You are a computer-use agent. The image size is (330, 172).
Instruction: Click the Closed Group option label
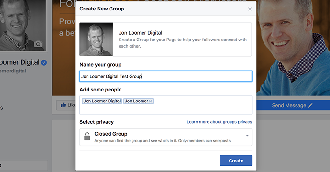110,134
